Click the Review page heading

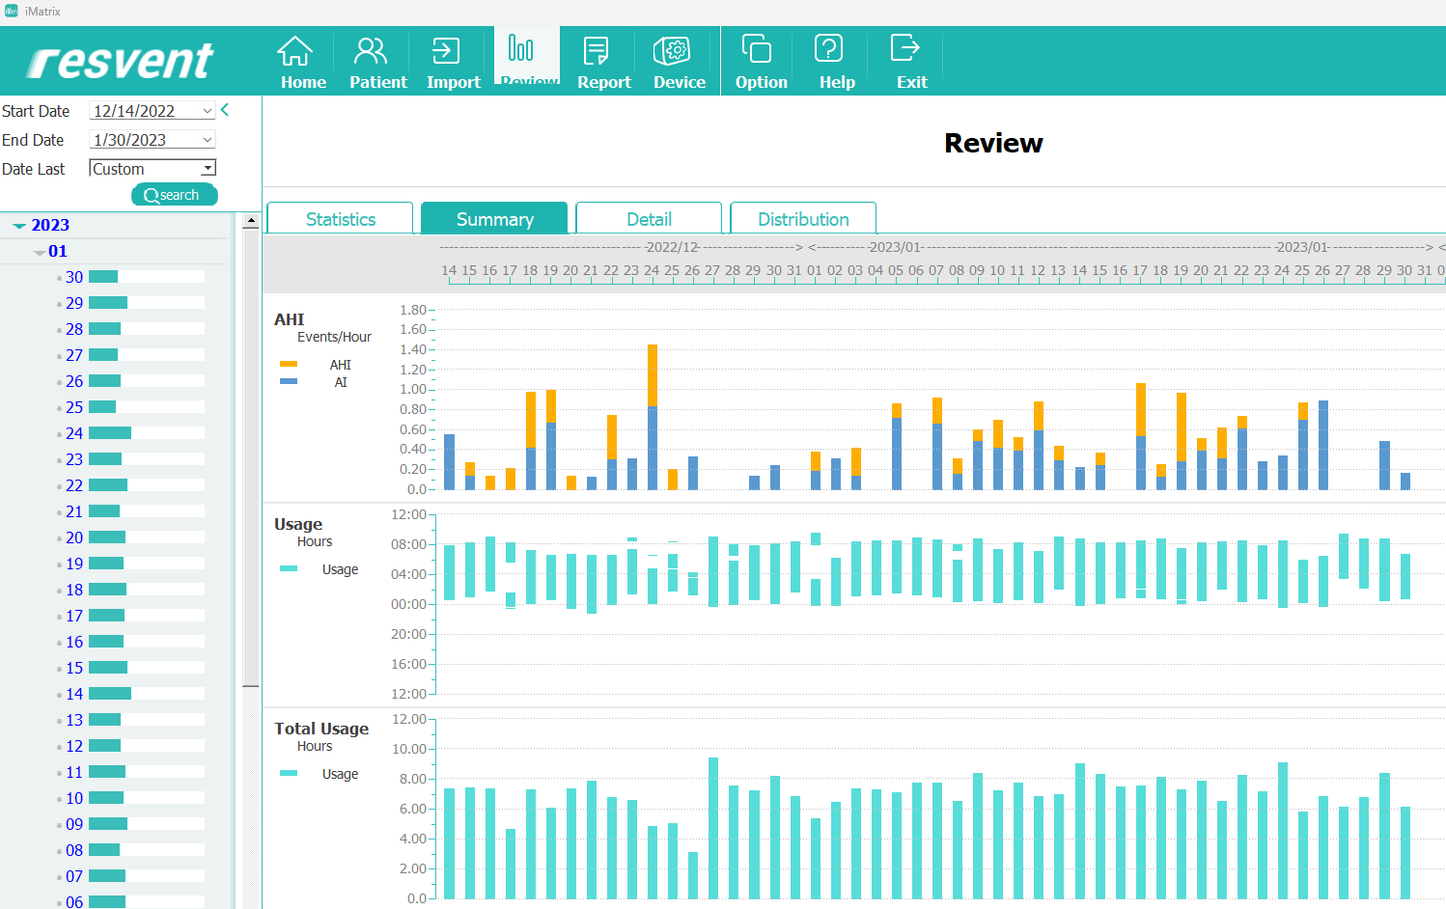tap(993, 143)
